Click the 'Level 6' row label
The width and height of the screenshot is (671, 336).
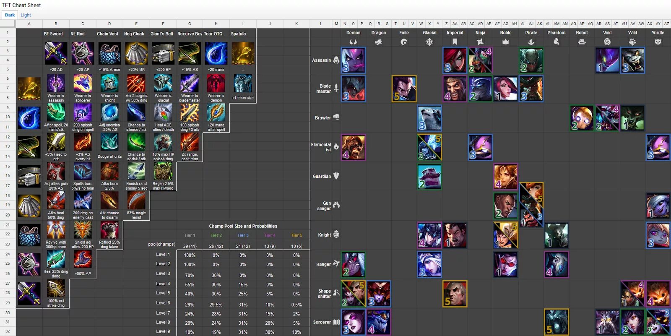163,303
